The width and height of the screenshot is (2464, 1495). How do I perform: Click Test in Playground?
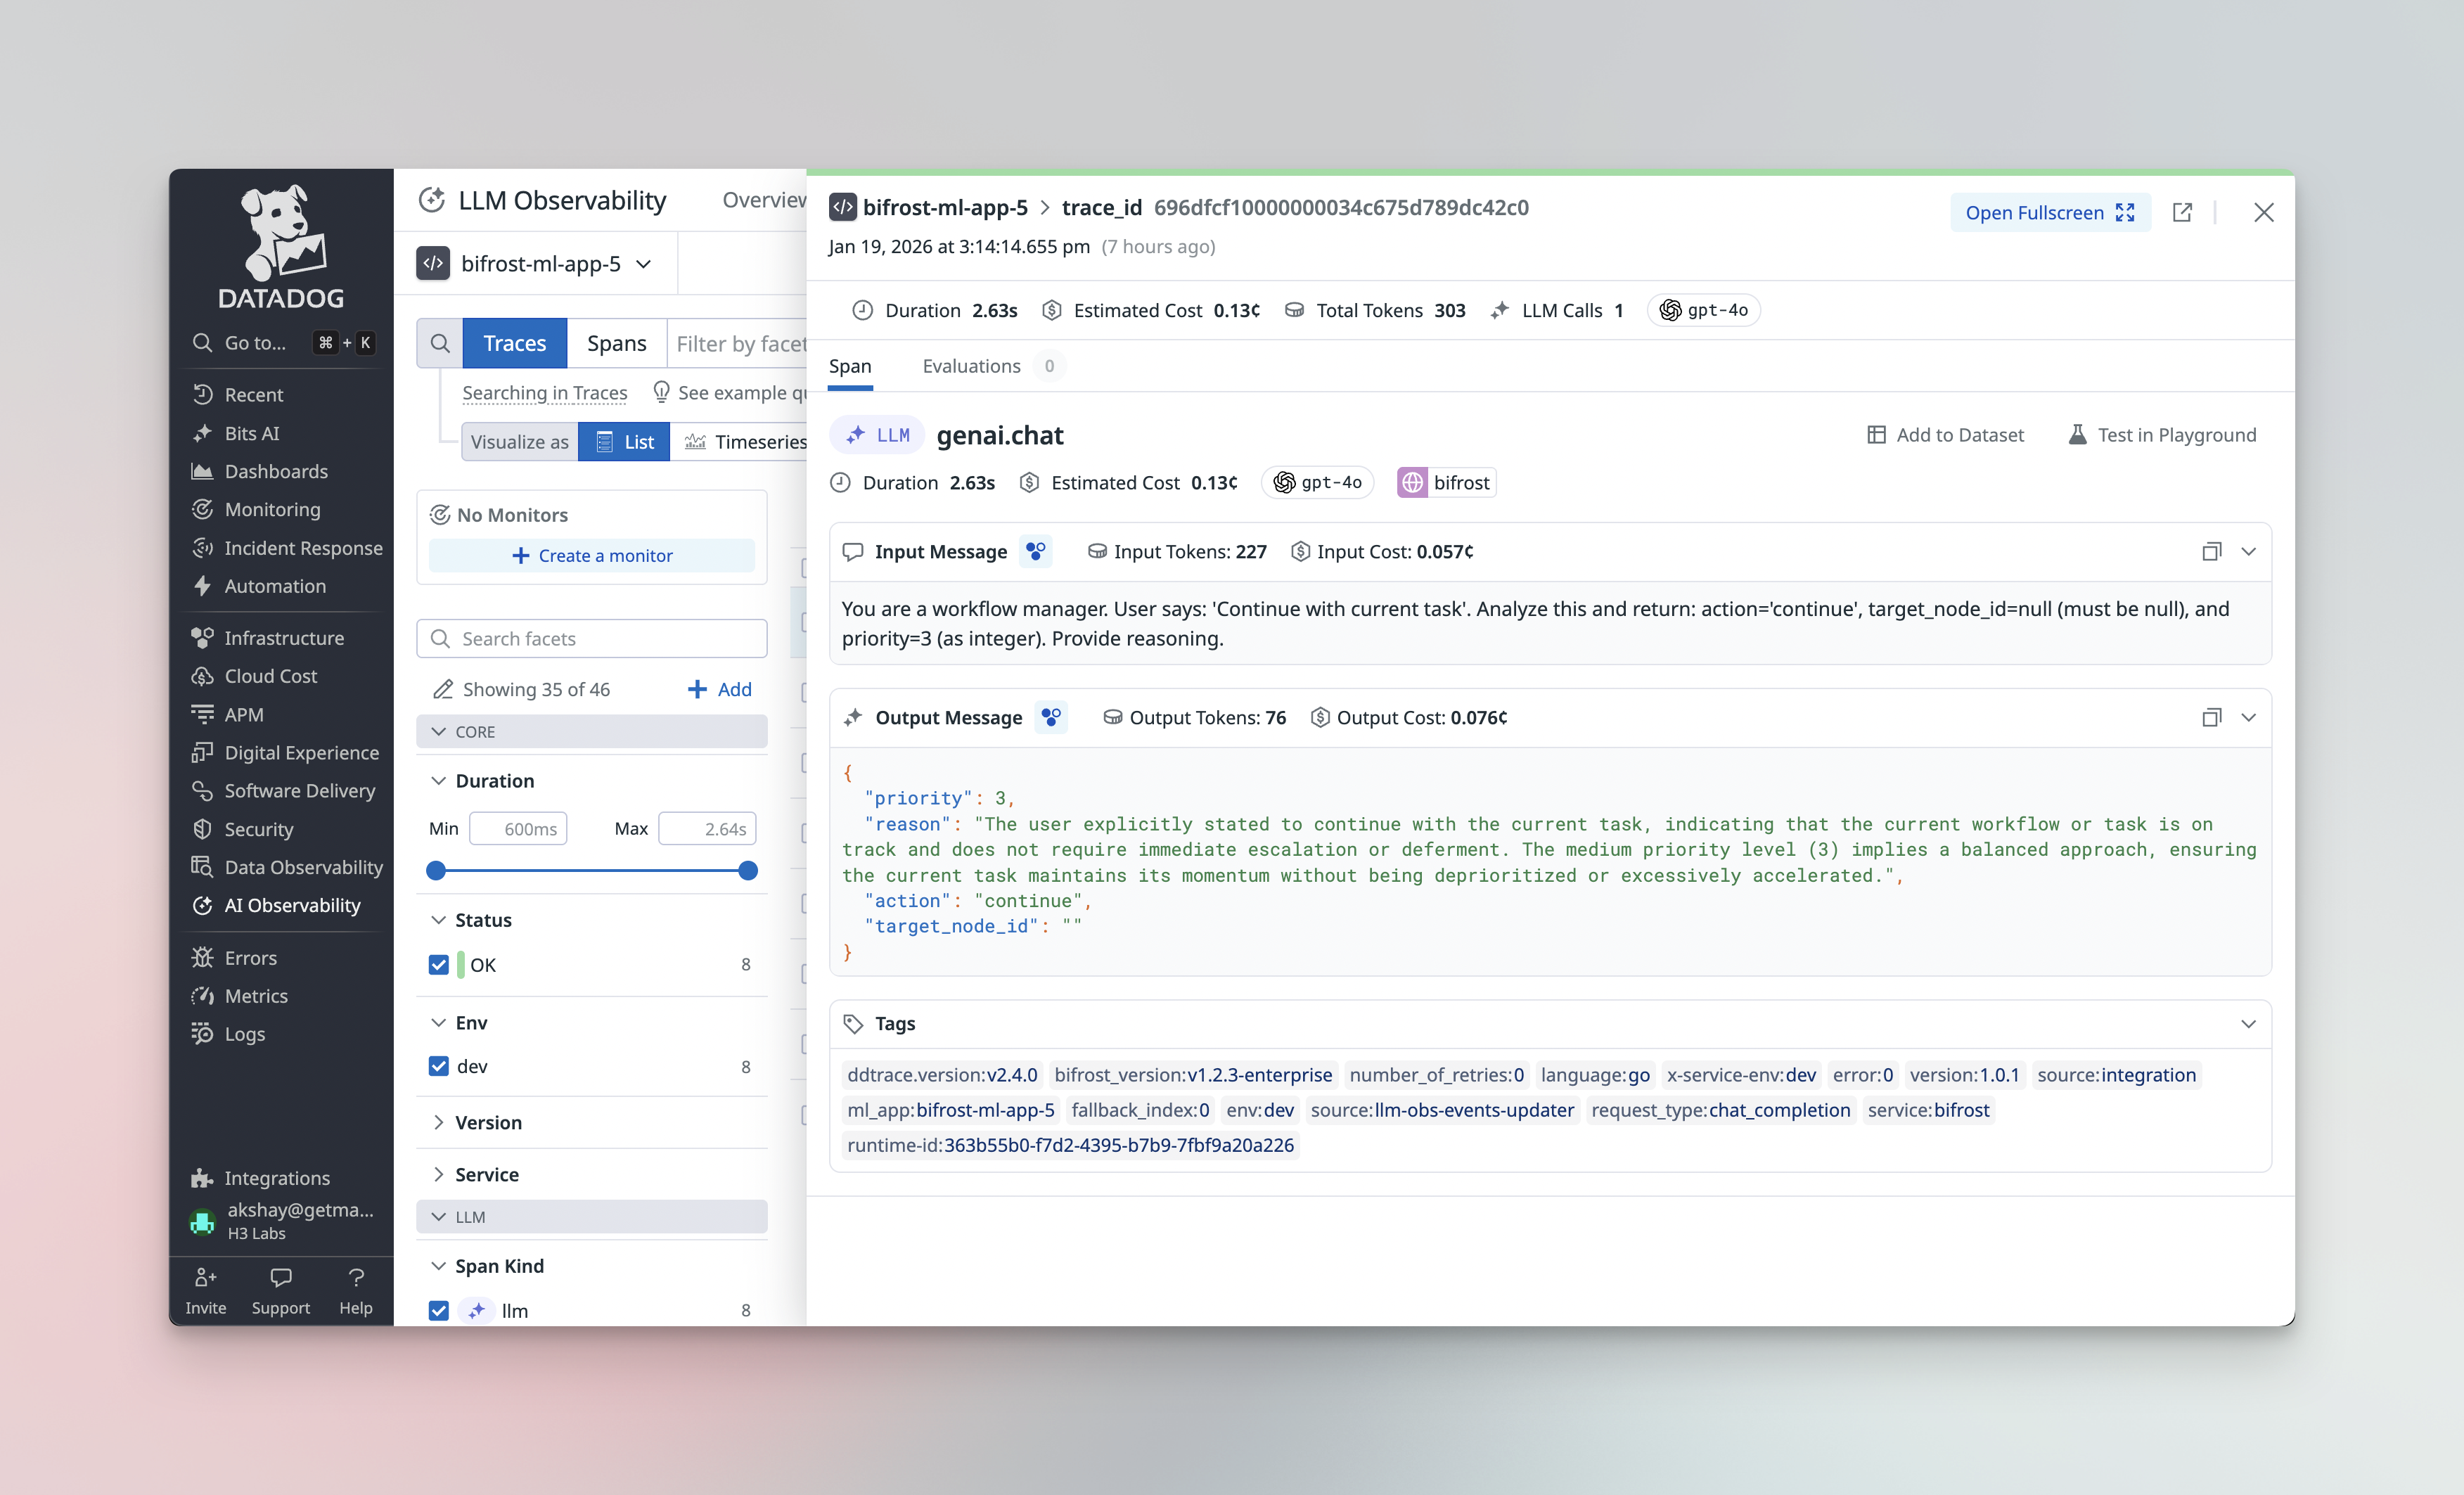point(2162,434)
